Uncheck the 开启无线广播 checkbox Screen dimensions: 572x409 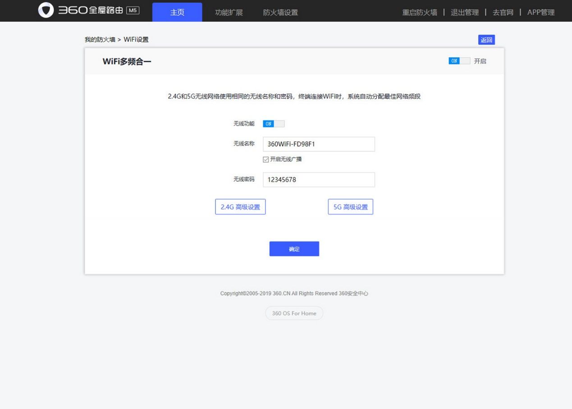[266, 159]
